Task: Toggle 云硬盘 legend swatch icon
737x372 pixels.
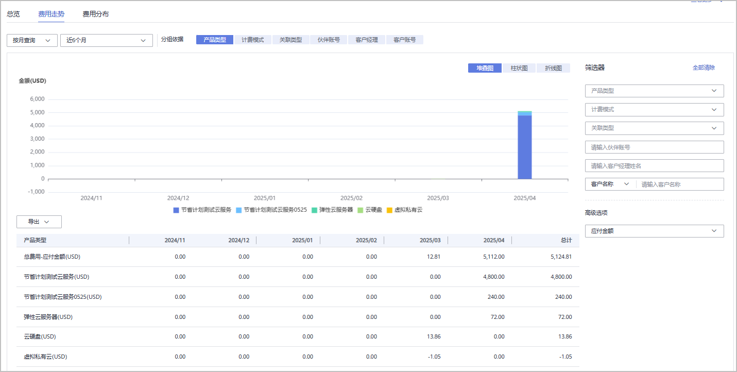Action: pos(361,210)
